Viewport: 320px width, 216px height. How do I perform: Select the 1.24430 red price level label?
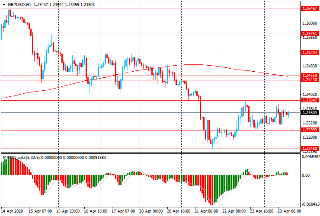(x=310, y=80)
